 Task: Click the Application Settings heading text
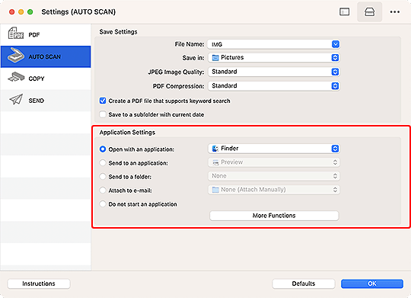point(127,133)
